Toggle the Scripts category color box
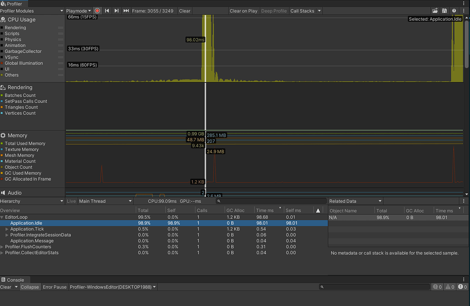The image size is (470, 306). tap(2, 33)
